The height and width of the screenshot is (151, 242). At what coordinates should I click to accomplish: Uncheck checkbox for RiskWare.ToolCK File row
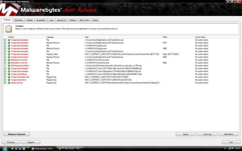[x=5, y=60]
